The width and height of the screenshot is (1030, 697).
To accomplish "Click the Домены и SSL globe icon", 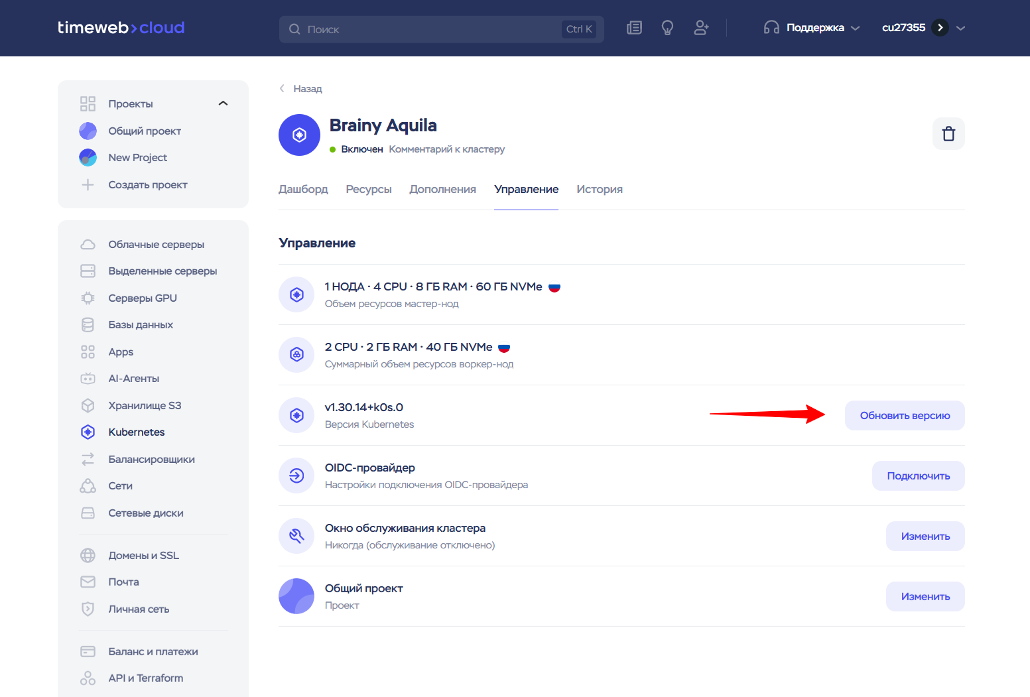I will click(x=88, y=556).
